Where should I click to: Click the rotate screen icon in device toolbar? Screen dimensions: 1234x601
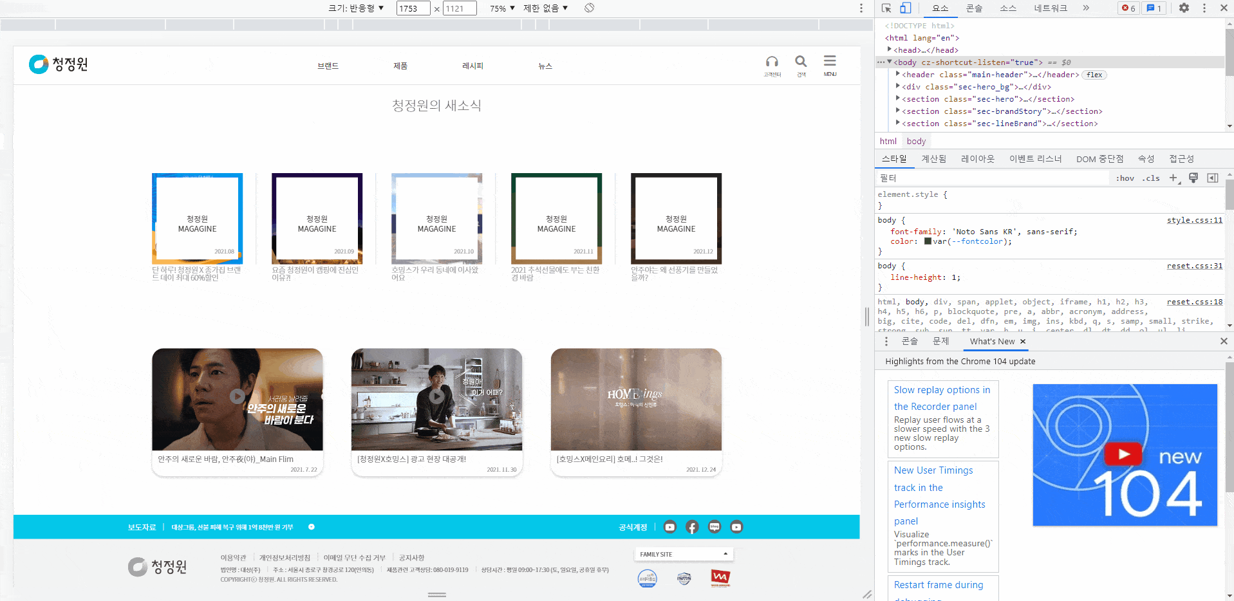pyautogui.click(x=589, y=8)
